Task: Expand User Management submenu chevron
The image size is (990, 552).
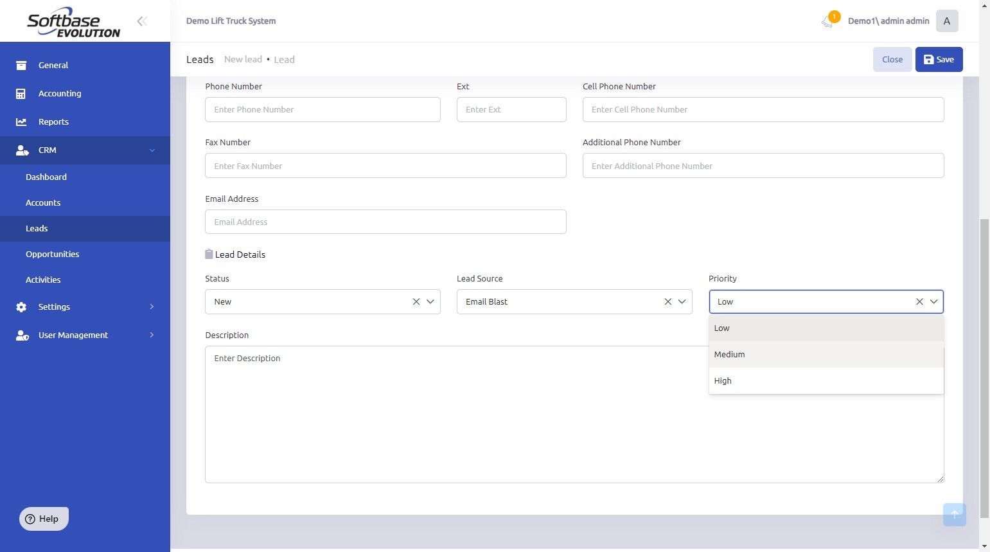Action: click(152, 335)
